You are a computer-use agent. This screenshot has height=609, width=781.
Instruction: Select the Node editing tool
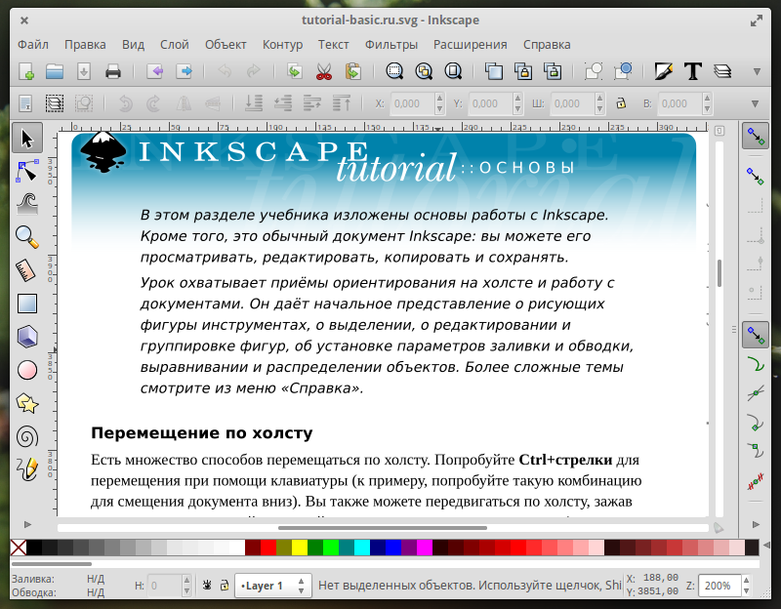click(x=27, y=171)
